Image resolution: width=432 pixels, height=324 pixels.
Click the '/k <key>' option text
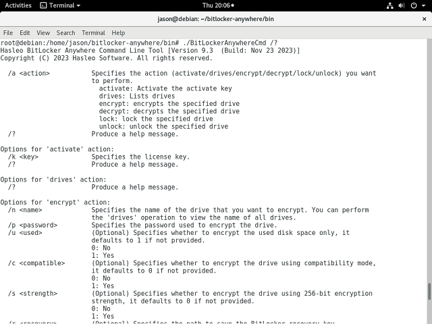[x=23, y=157]
